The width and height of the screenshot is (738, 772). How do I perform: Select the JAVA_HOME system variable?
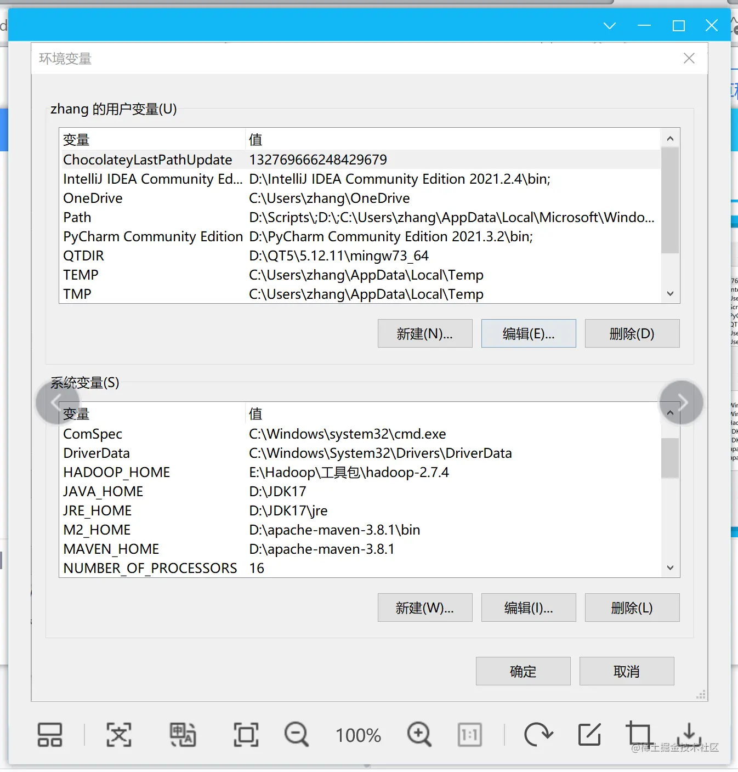click(360, 491)
